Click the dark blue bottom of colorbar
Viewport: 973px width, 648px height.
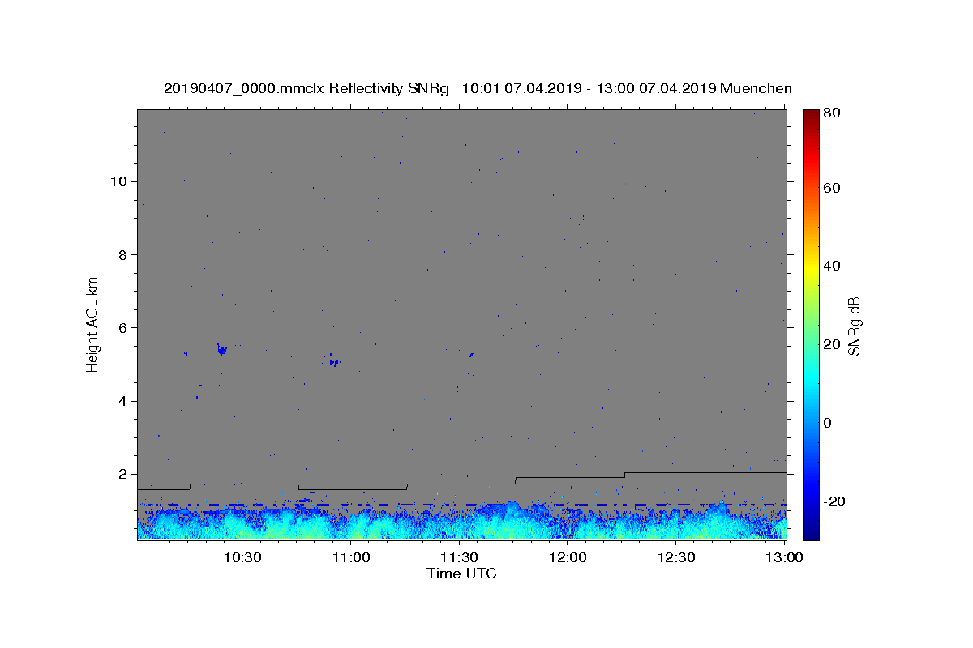(811, 533)
